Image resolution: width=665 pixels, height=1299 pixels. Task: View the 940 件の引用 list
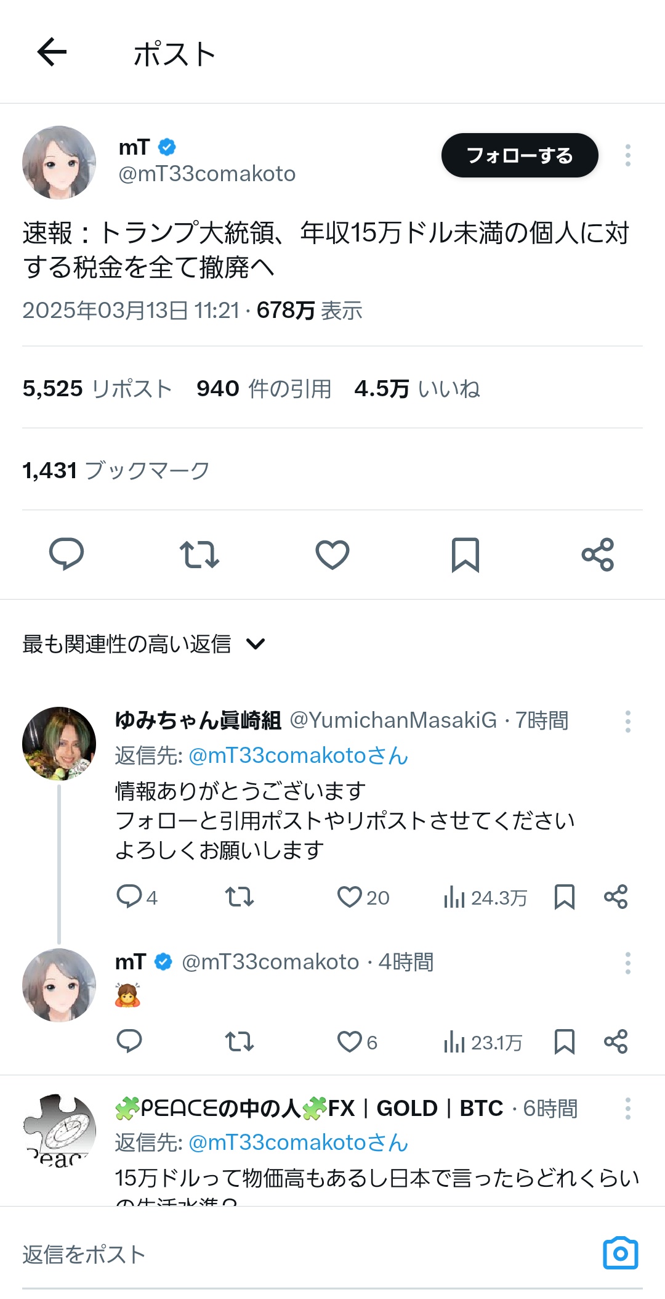264,389
